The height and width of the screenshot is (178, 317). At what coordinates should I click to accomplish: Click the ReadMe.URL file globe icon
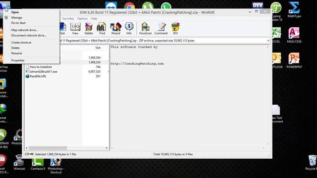(28, 76)
